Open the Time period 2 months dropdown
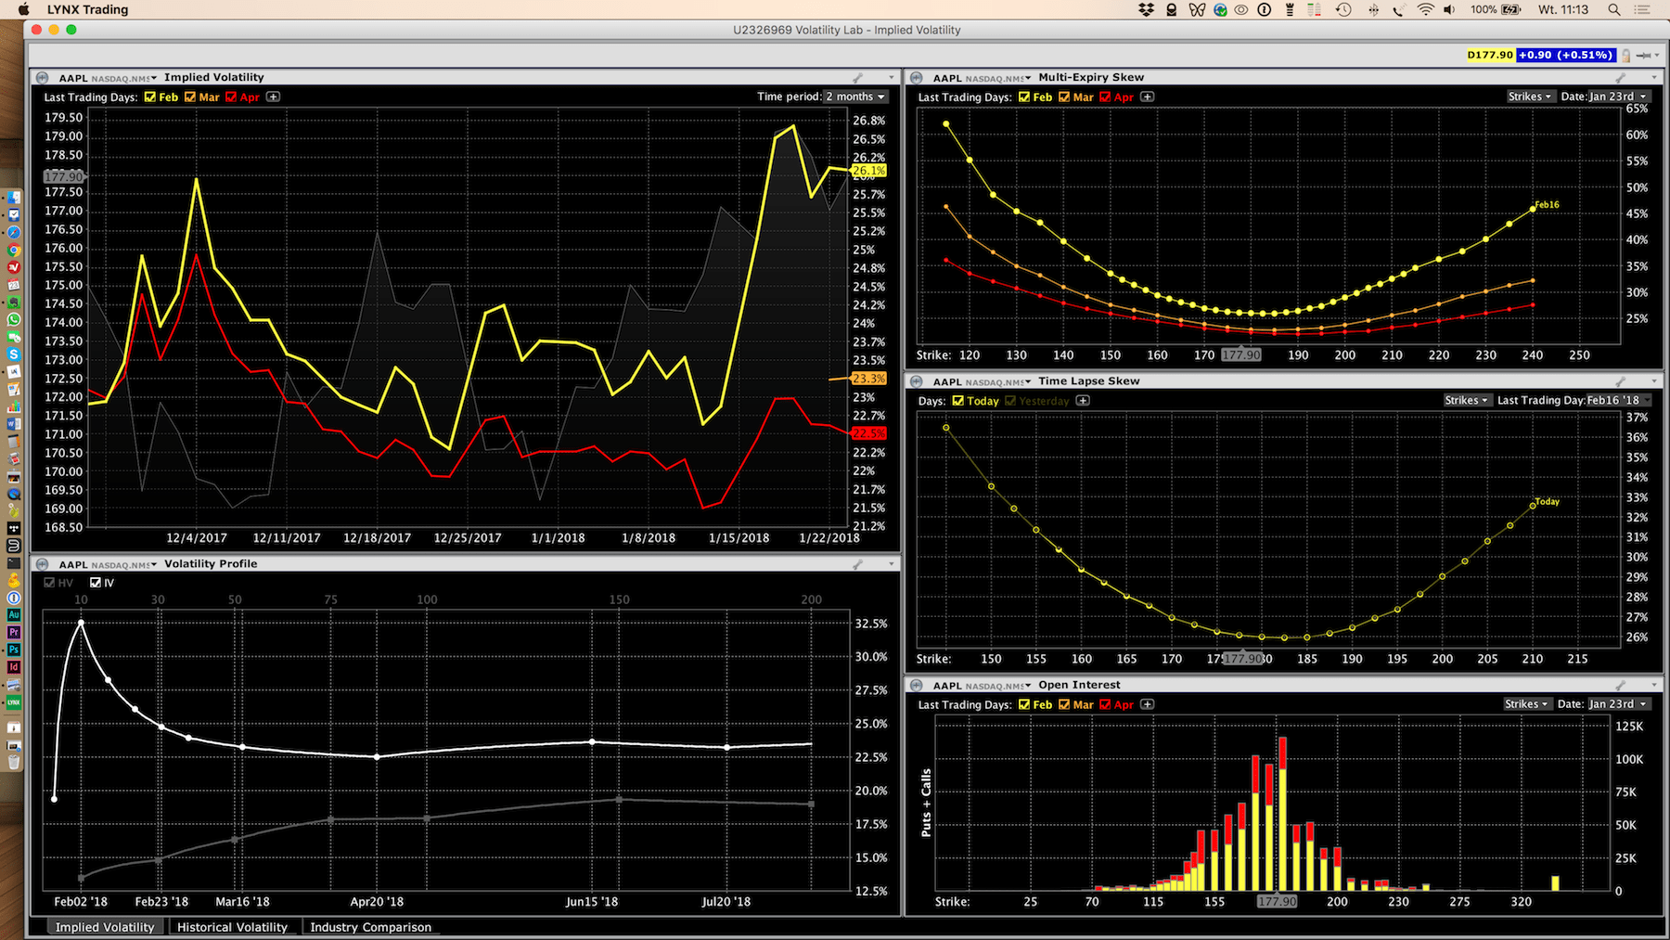Screen dimensions: 1670x940 coord(855,97)
